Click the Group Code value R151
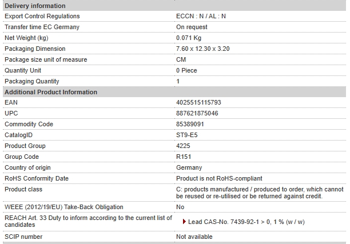 pos(184,157)
